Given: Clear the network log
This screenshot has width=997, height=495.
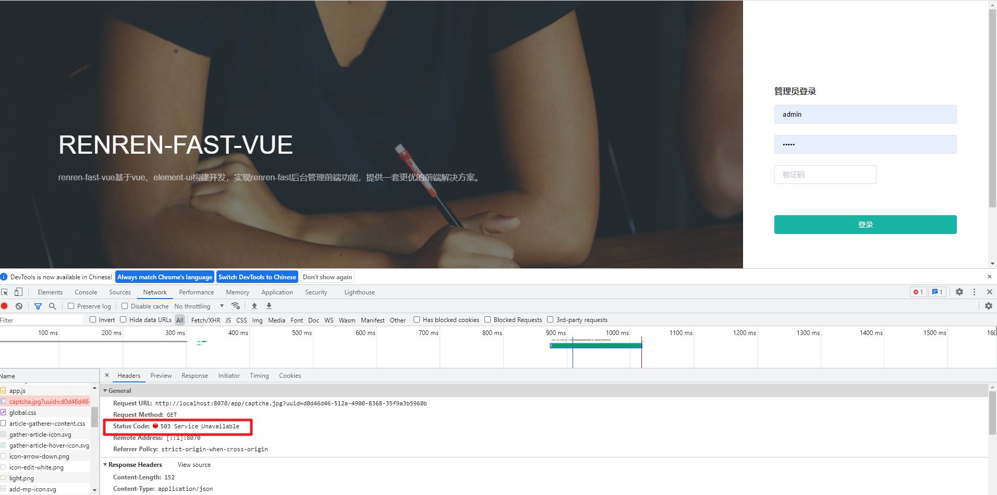Looking at the screenshot, I should coord(19,306).
